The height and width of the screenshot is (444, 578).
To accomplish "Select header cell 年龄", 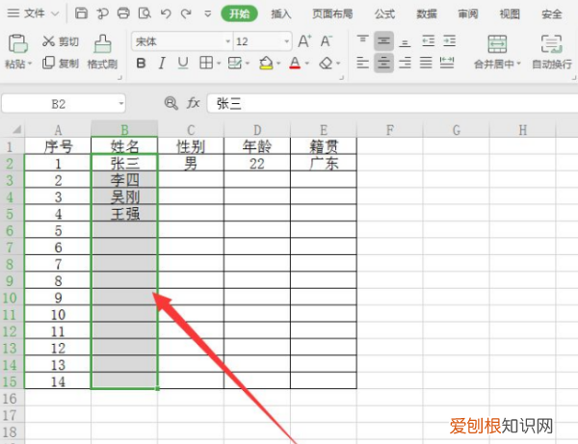I will coord(257,146).
